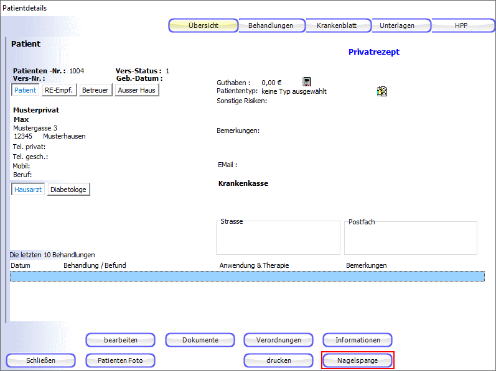
Task: Open the HPP tab
Action: (461, 25)
